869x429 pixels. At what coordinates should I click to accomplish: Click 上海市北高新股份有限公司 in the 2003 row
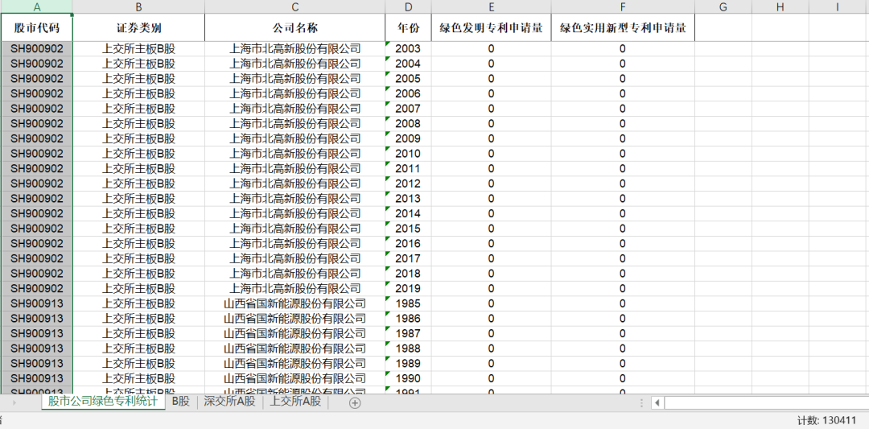click(x=294, y=49)
